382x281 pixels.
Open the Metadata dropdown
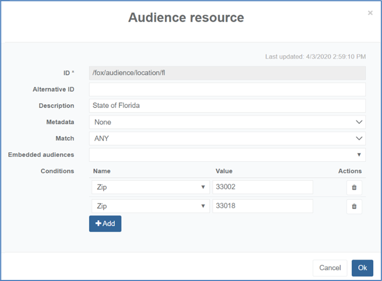[x=227, y=122]
